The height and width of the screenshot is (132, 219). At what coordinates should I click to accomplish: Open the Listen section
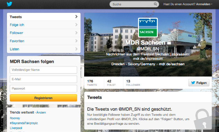click(44, 49)
